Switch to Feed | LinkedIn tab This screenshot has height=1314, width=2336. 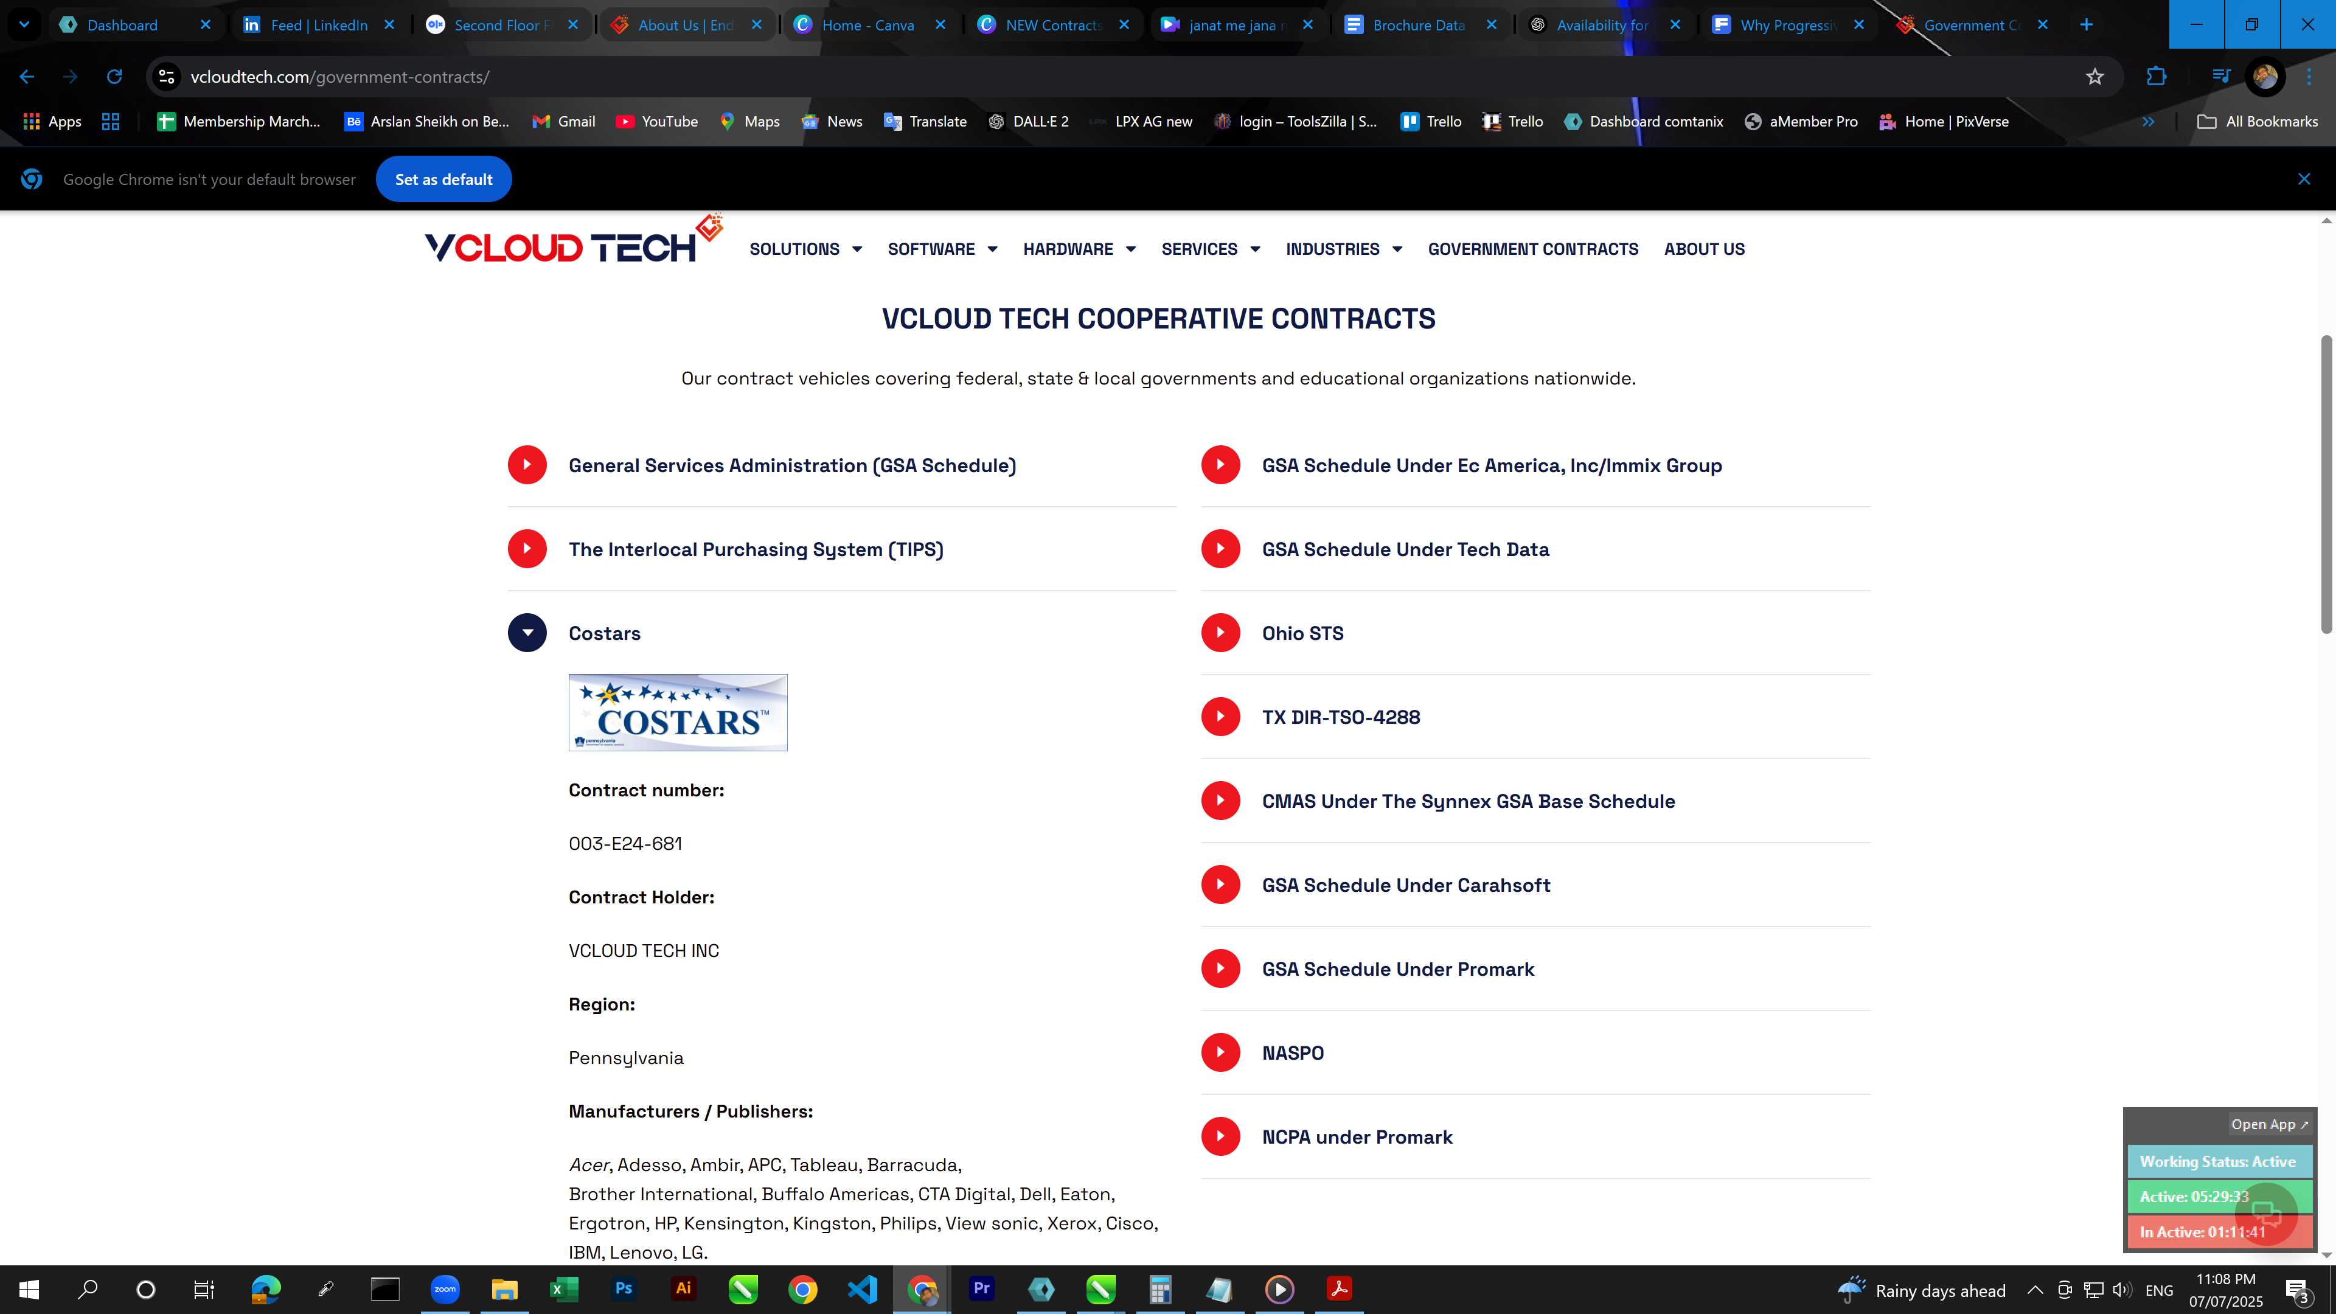pos(318,26)
